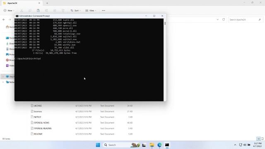Go back in File Explorer

tap(4, 19)
